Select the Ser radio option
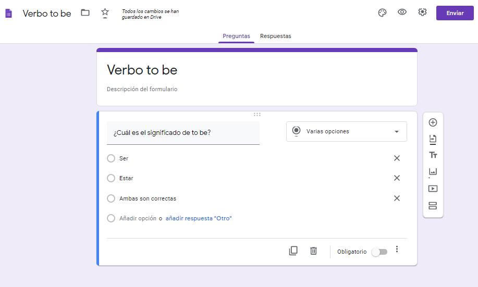Image resolution: width=478 pixels, height=287 pixels. pyautogui.click(x=111, y=158)
